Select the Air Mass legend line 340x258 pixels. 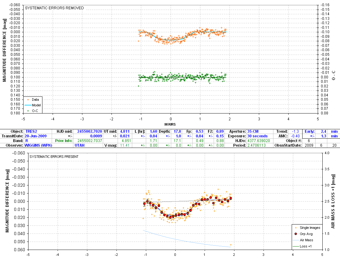coord(296,240)
